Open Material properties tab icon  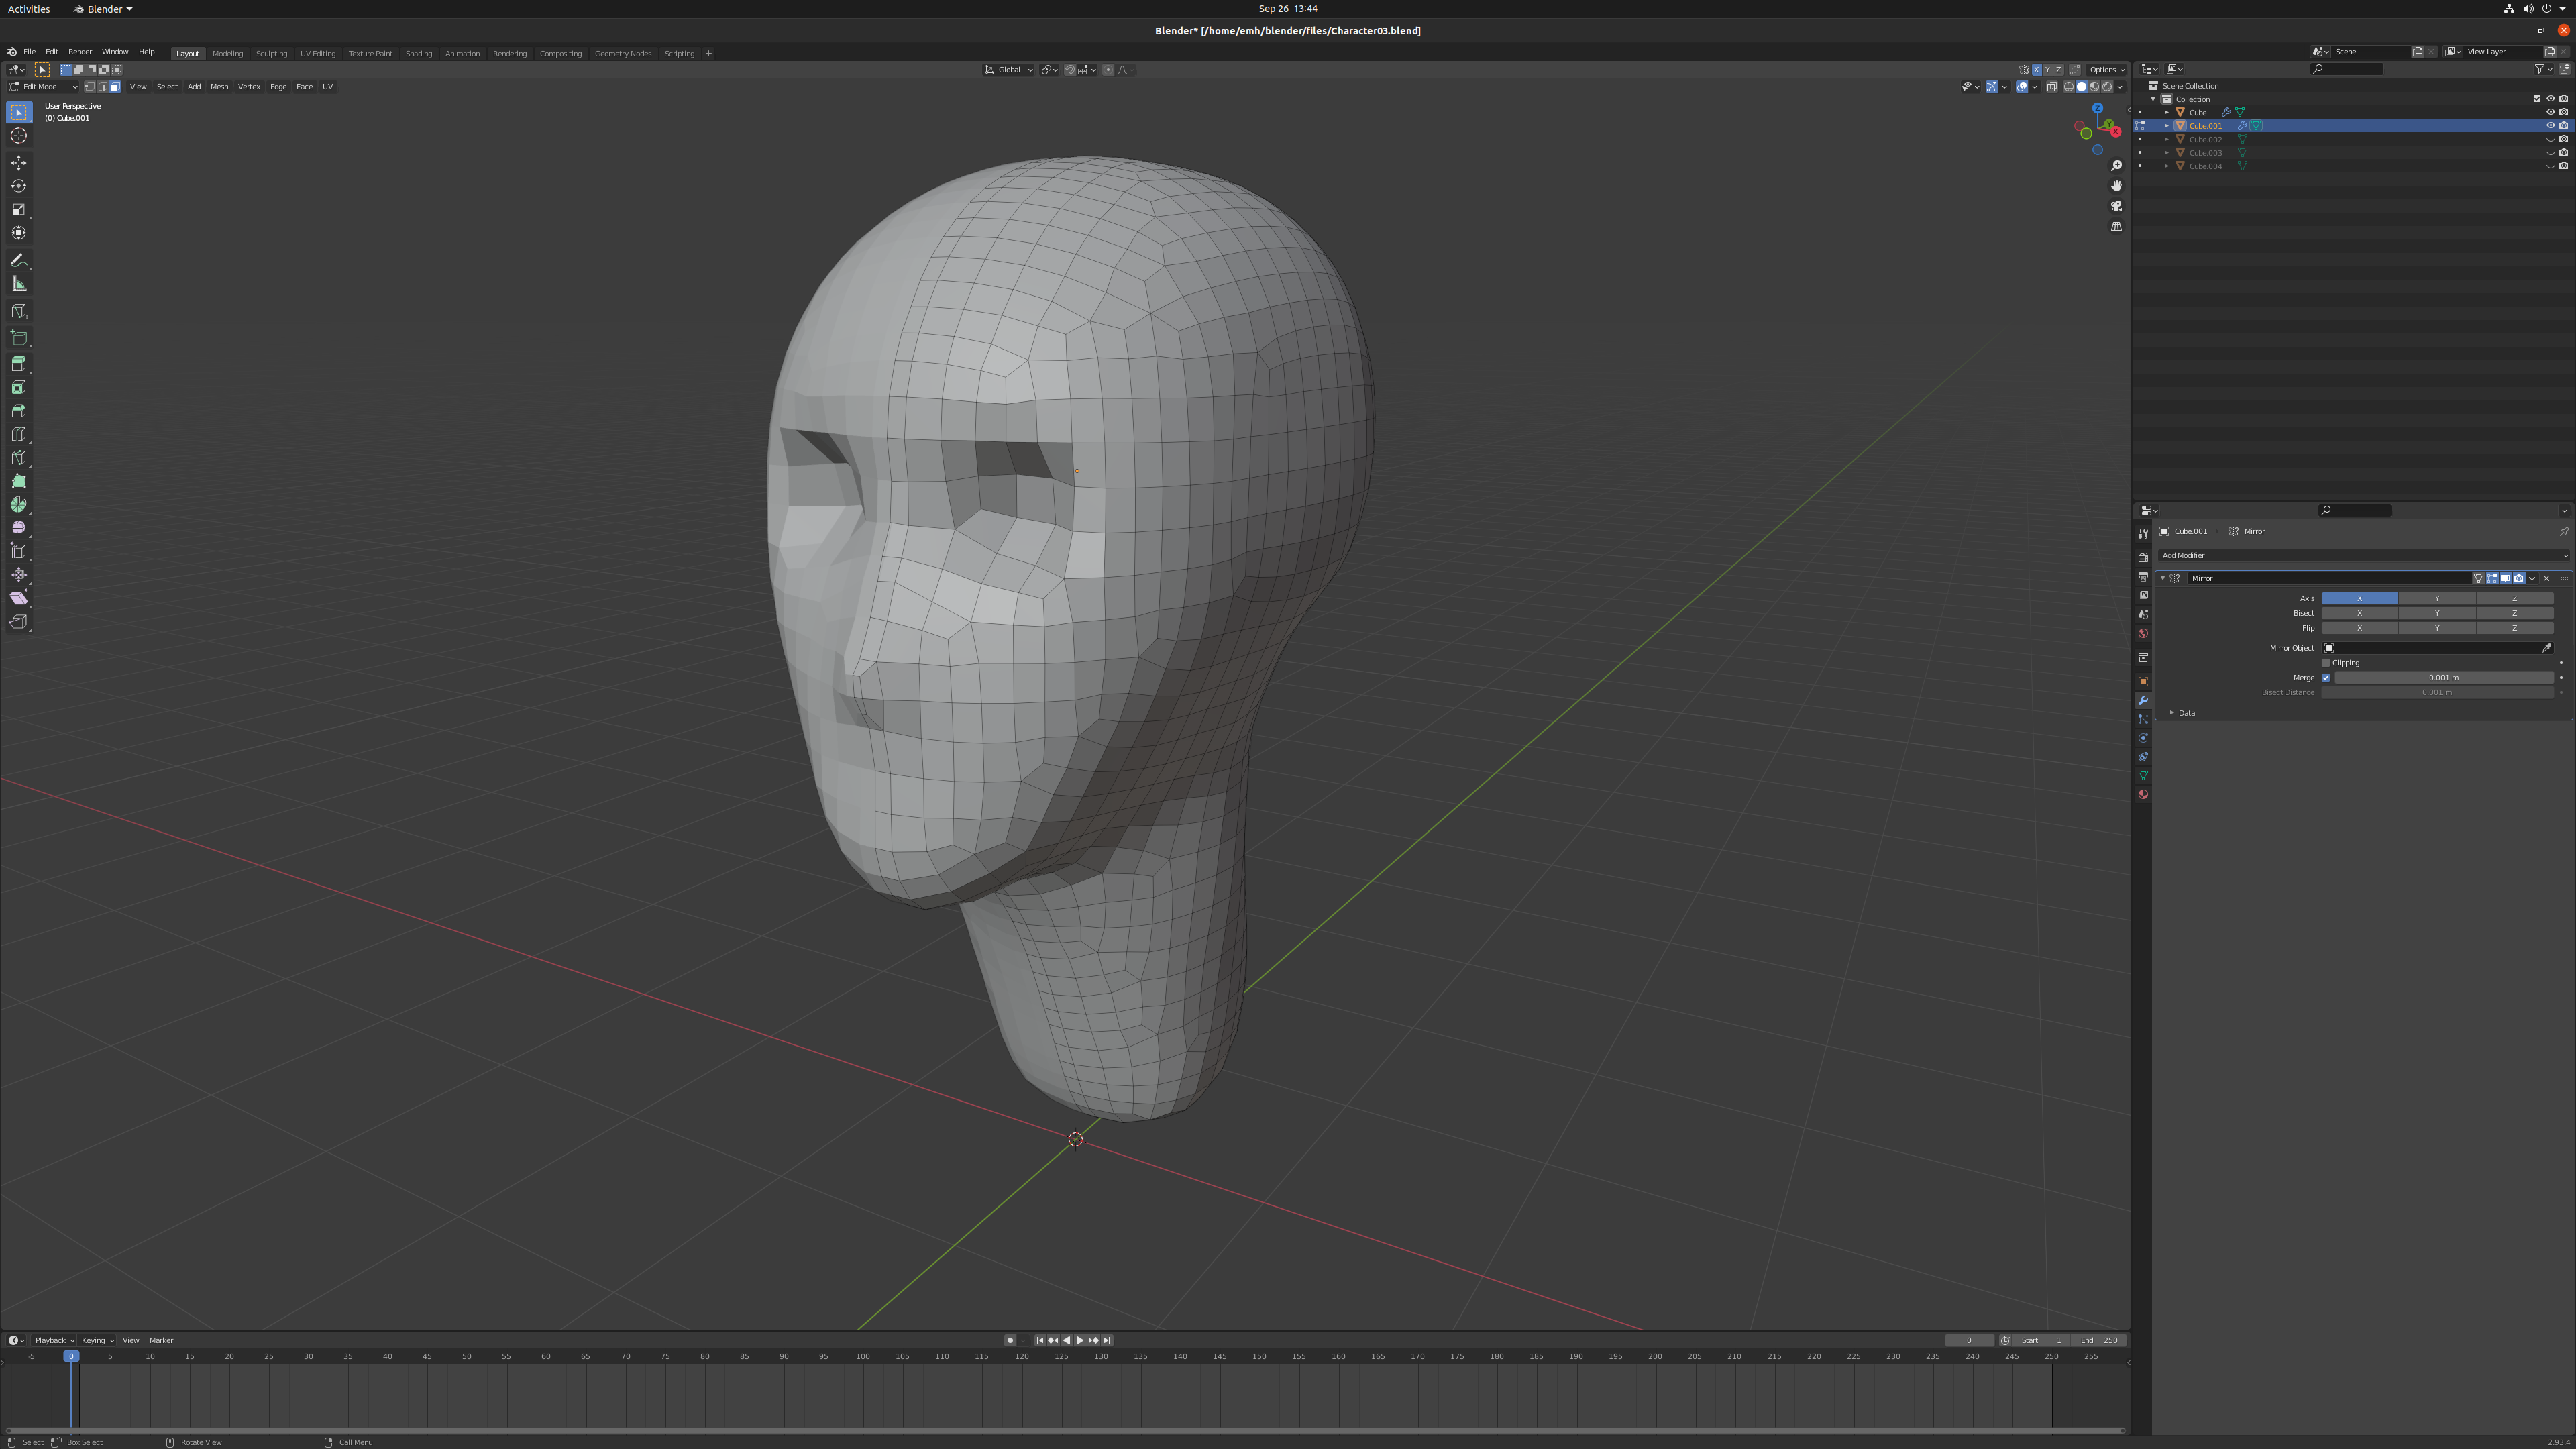2143,795
